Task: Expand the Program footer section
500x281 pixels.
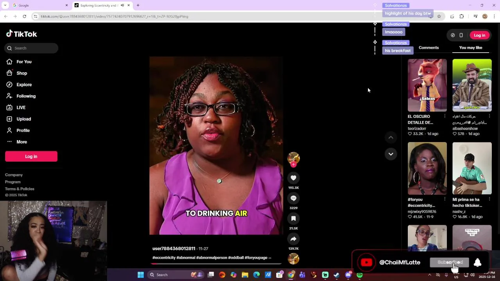Action: point(12,182)
